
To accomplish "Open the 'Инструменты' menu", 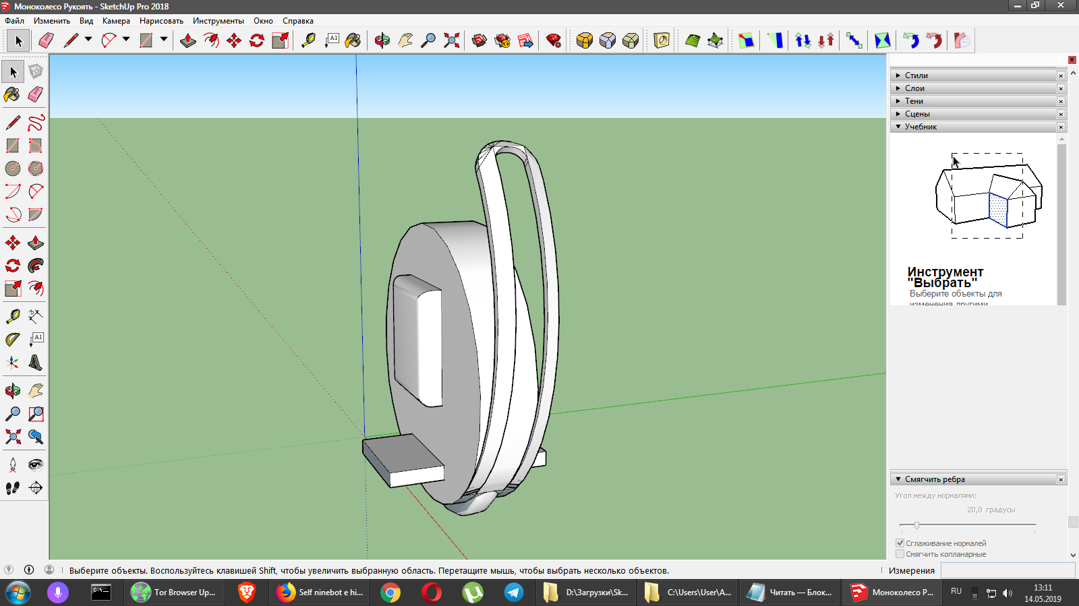I will click(x=218, y=21).
